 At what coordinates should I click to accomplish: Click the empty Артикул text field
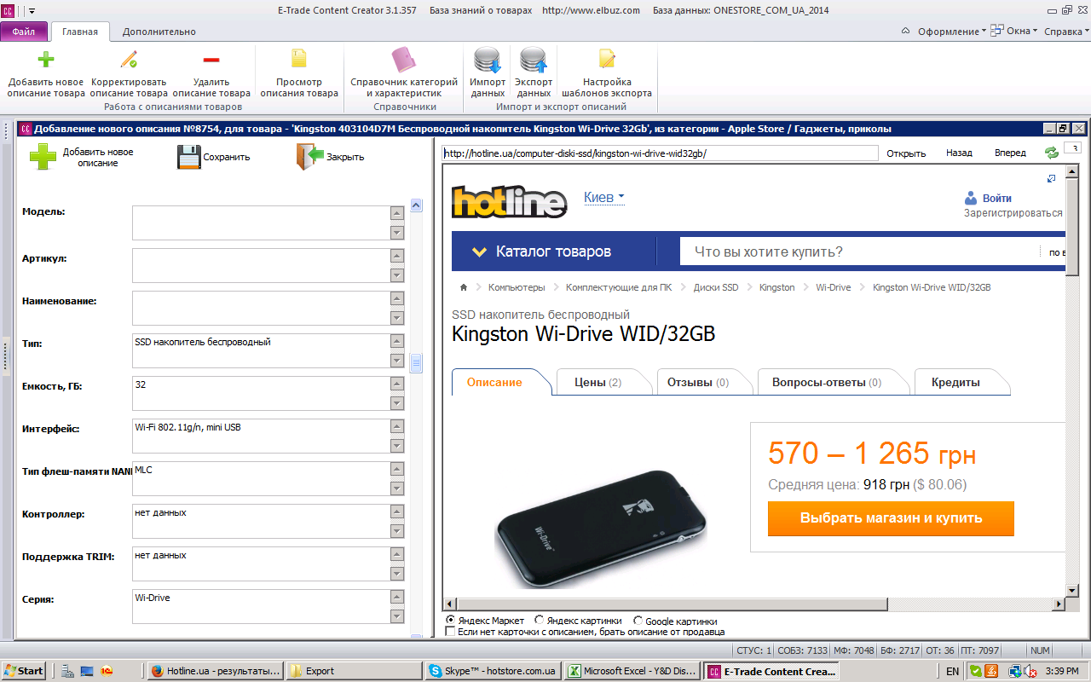pyautogui.click(x=261, y=265)
